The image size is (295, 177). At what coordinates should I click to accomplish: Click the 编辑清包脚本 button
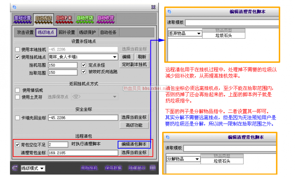coord(134,144)
